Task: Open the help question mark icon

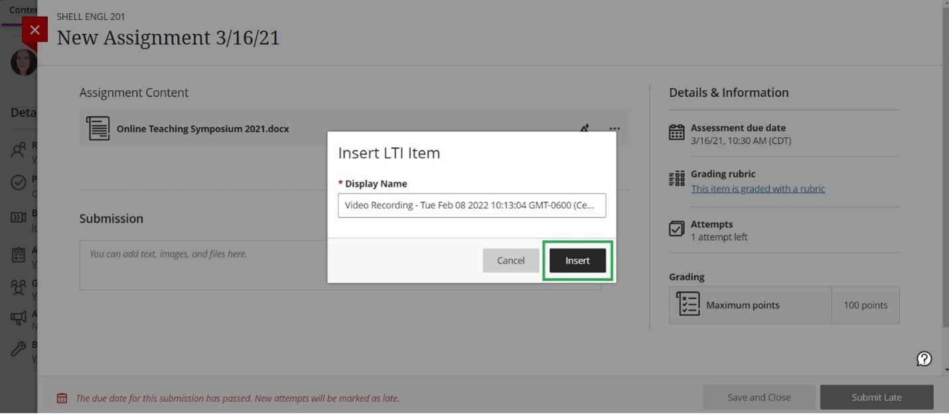Action: click(924, 359)
